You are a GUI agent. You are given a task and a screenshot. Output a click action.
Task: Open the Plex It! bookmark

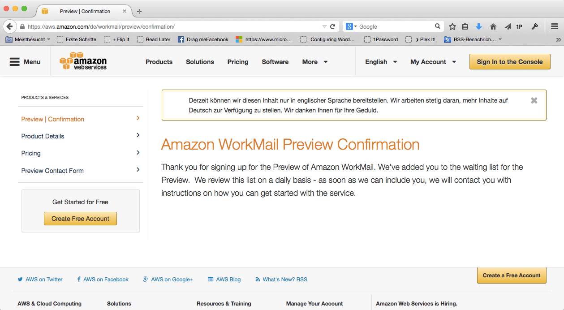click(x=421, y=39)
